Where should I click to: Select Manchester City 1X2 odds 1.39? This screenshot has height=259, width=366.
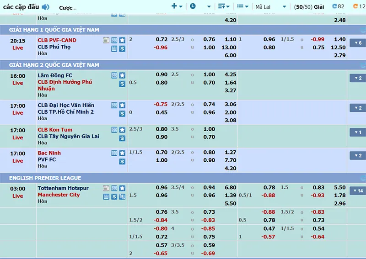click(x=231, y=196)
